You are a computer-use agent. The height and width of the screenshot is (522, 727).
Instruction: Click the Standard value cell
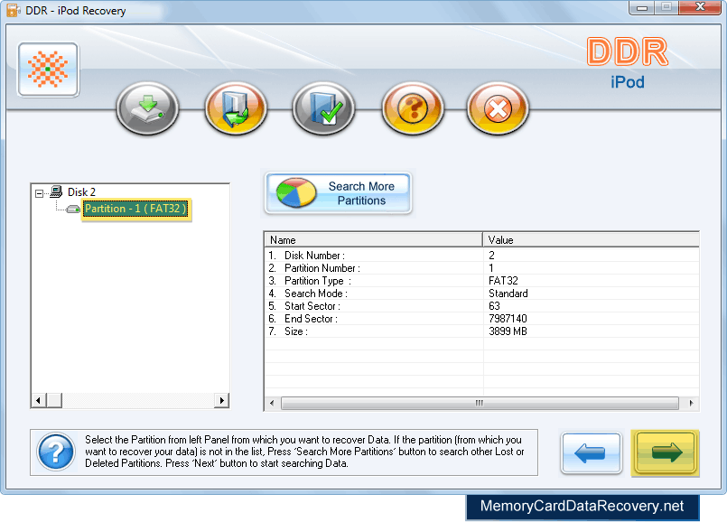coord(508,294)
